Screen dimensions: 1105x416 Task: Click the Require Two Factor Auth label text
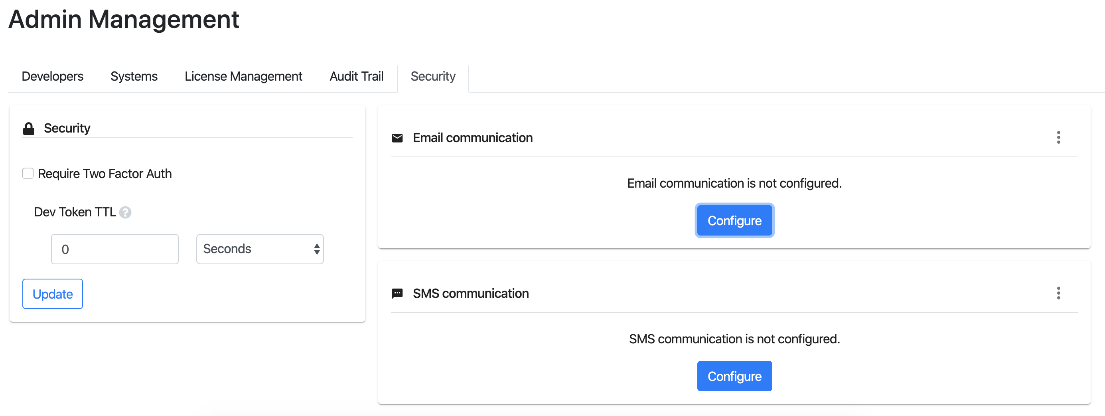pos(105,174)
